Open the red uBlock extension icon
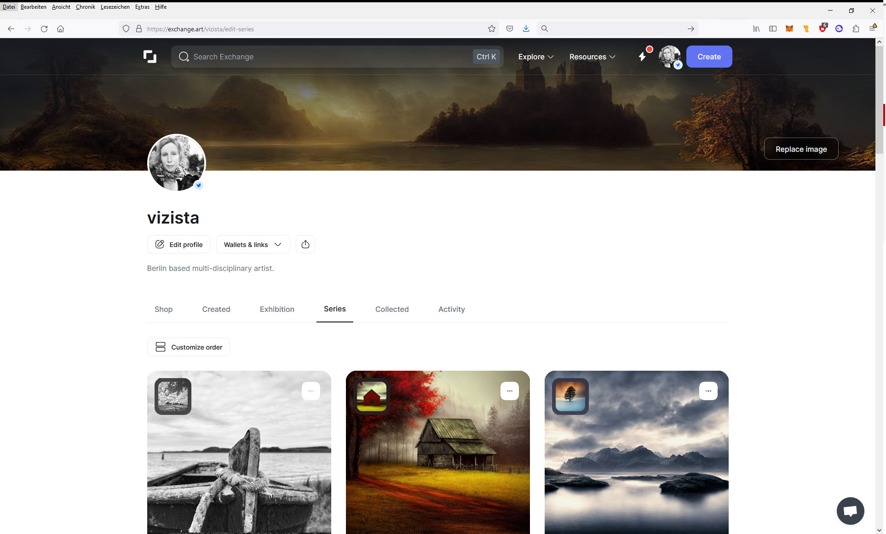This screenshot has width=886, height=534. click(823, 29)
